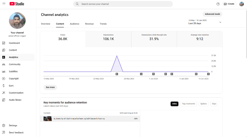
Task: Open the account avatar menu
Action: point(241,4)
